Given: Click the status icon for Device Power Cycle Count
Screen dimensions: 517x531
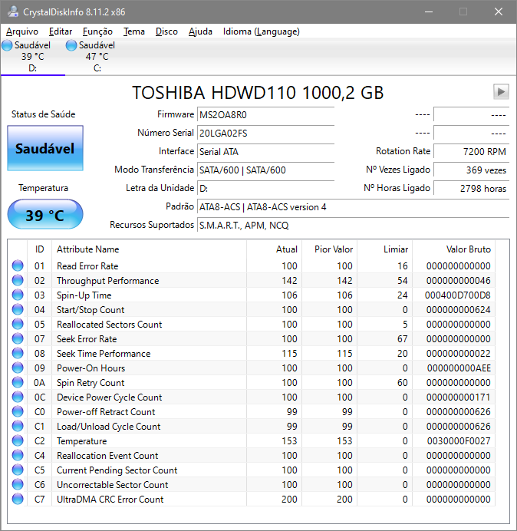Looking at the screenshot, I should [18, 397].
